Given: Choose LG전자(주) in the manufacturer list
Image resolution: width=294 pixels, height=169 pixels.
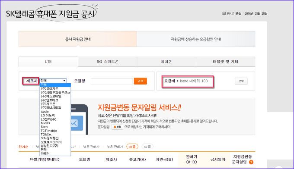Looking at the screenshot, I should click(x=55, y=119).
